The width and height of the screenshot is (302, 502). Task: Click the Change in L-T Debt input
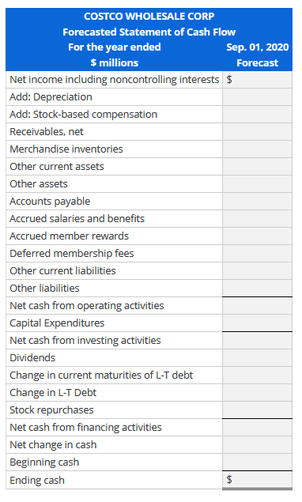click(257, 393)
